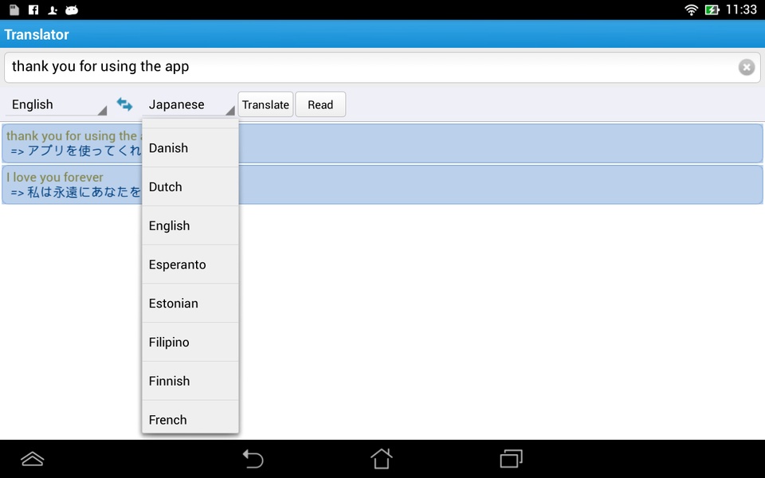Choose Esperanto in the language list
This screenshot has width=765, height=478.
pyautogui.click(x=190, y=264)
